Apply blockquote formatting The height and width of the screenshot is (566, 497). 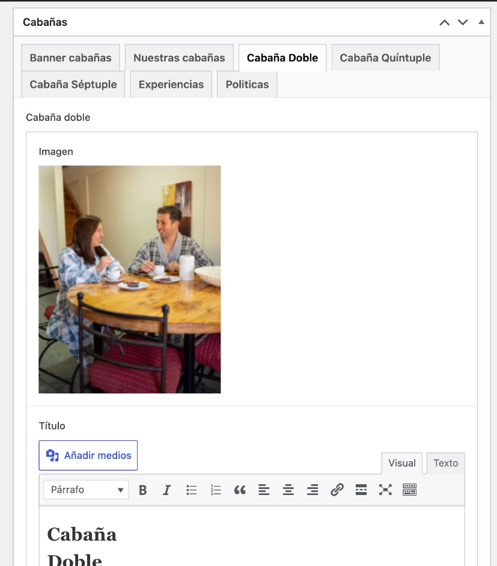(240, 490)
